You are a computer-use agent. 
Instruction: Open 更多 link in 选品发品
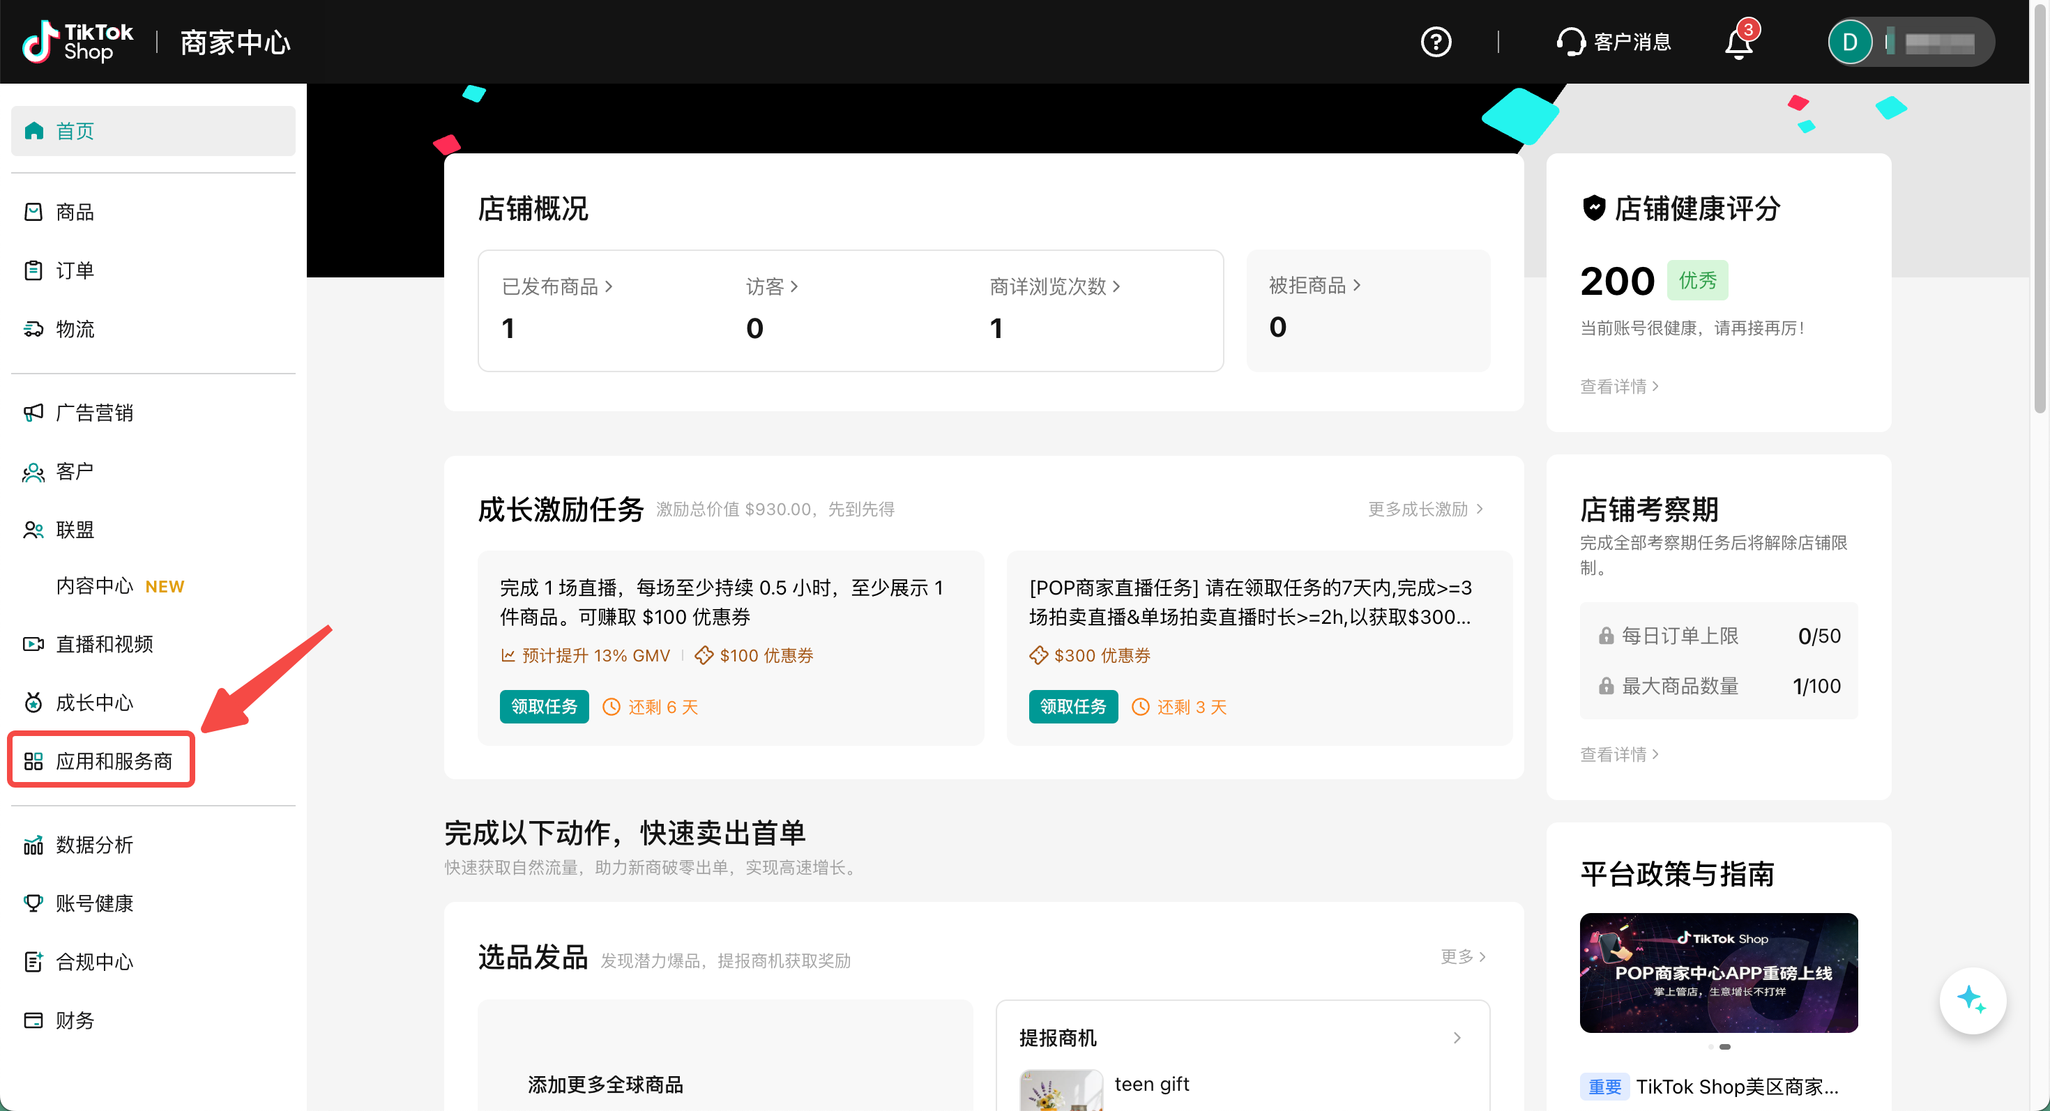click(x=1464, y=956)
